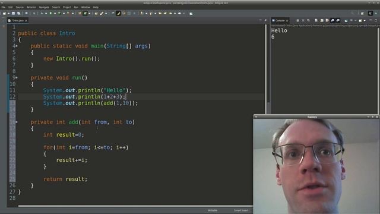Click the Back navigation arrow icon

tap(170, 13)
